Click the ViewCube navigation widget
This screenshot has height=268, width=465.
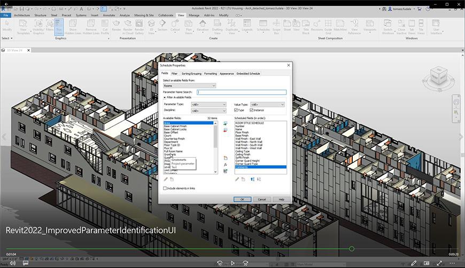[439, 78]
